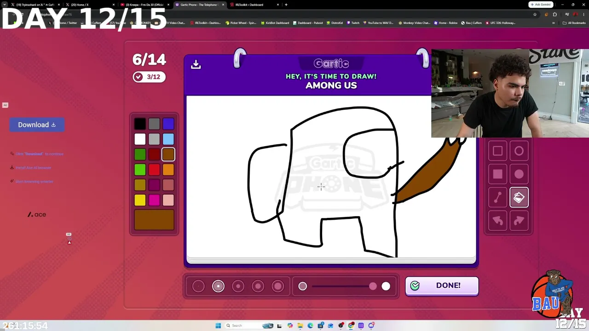Screen dimensions: 589x331
Task: Choose the black color swatch
Action: point(140,124)
